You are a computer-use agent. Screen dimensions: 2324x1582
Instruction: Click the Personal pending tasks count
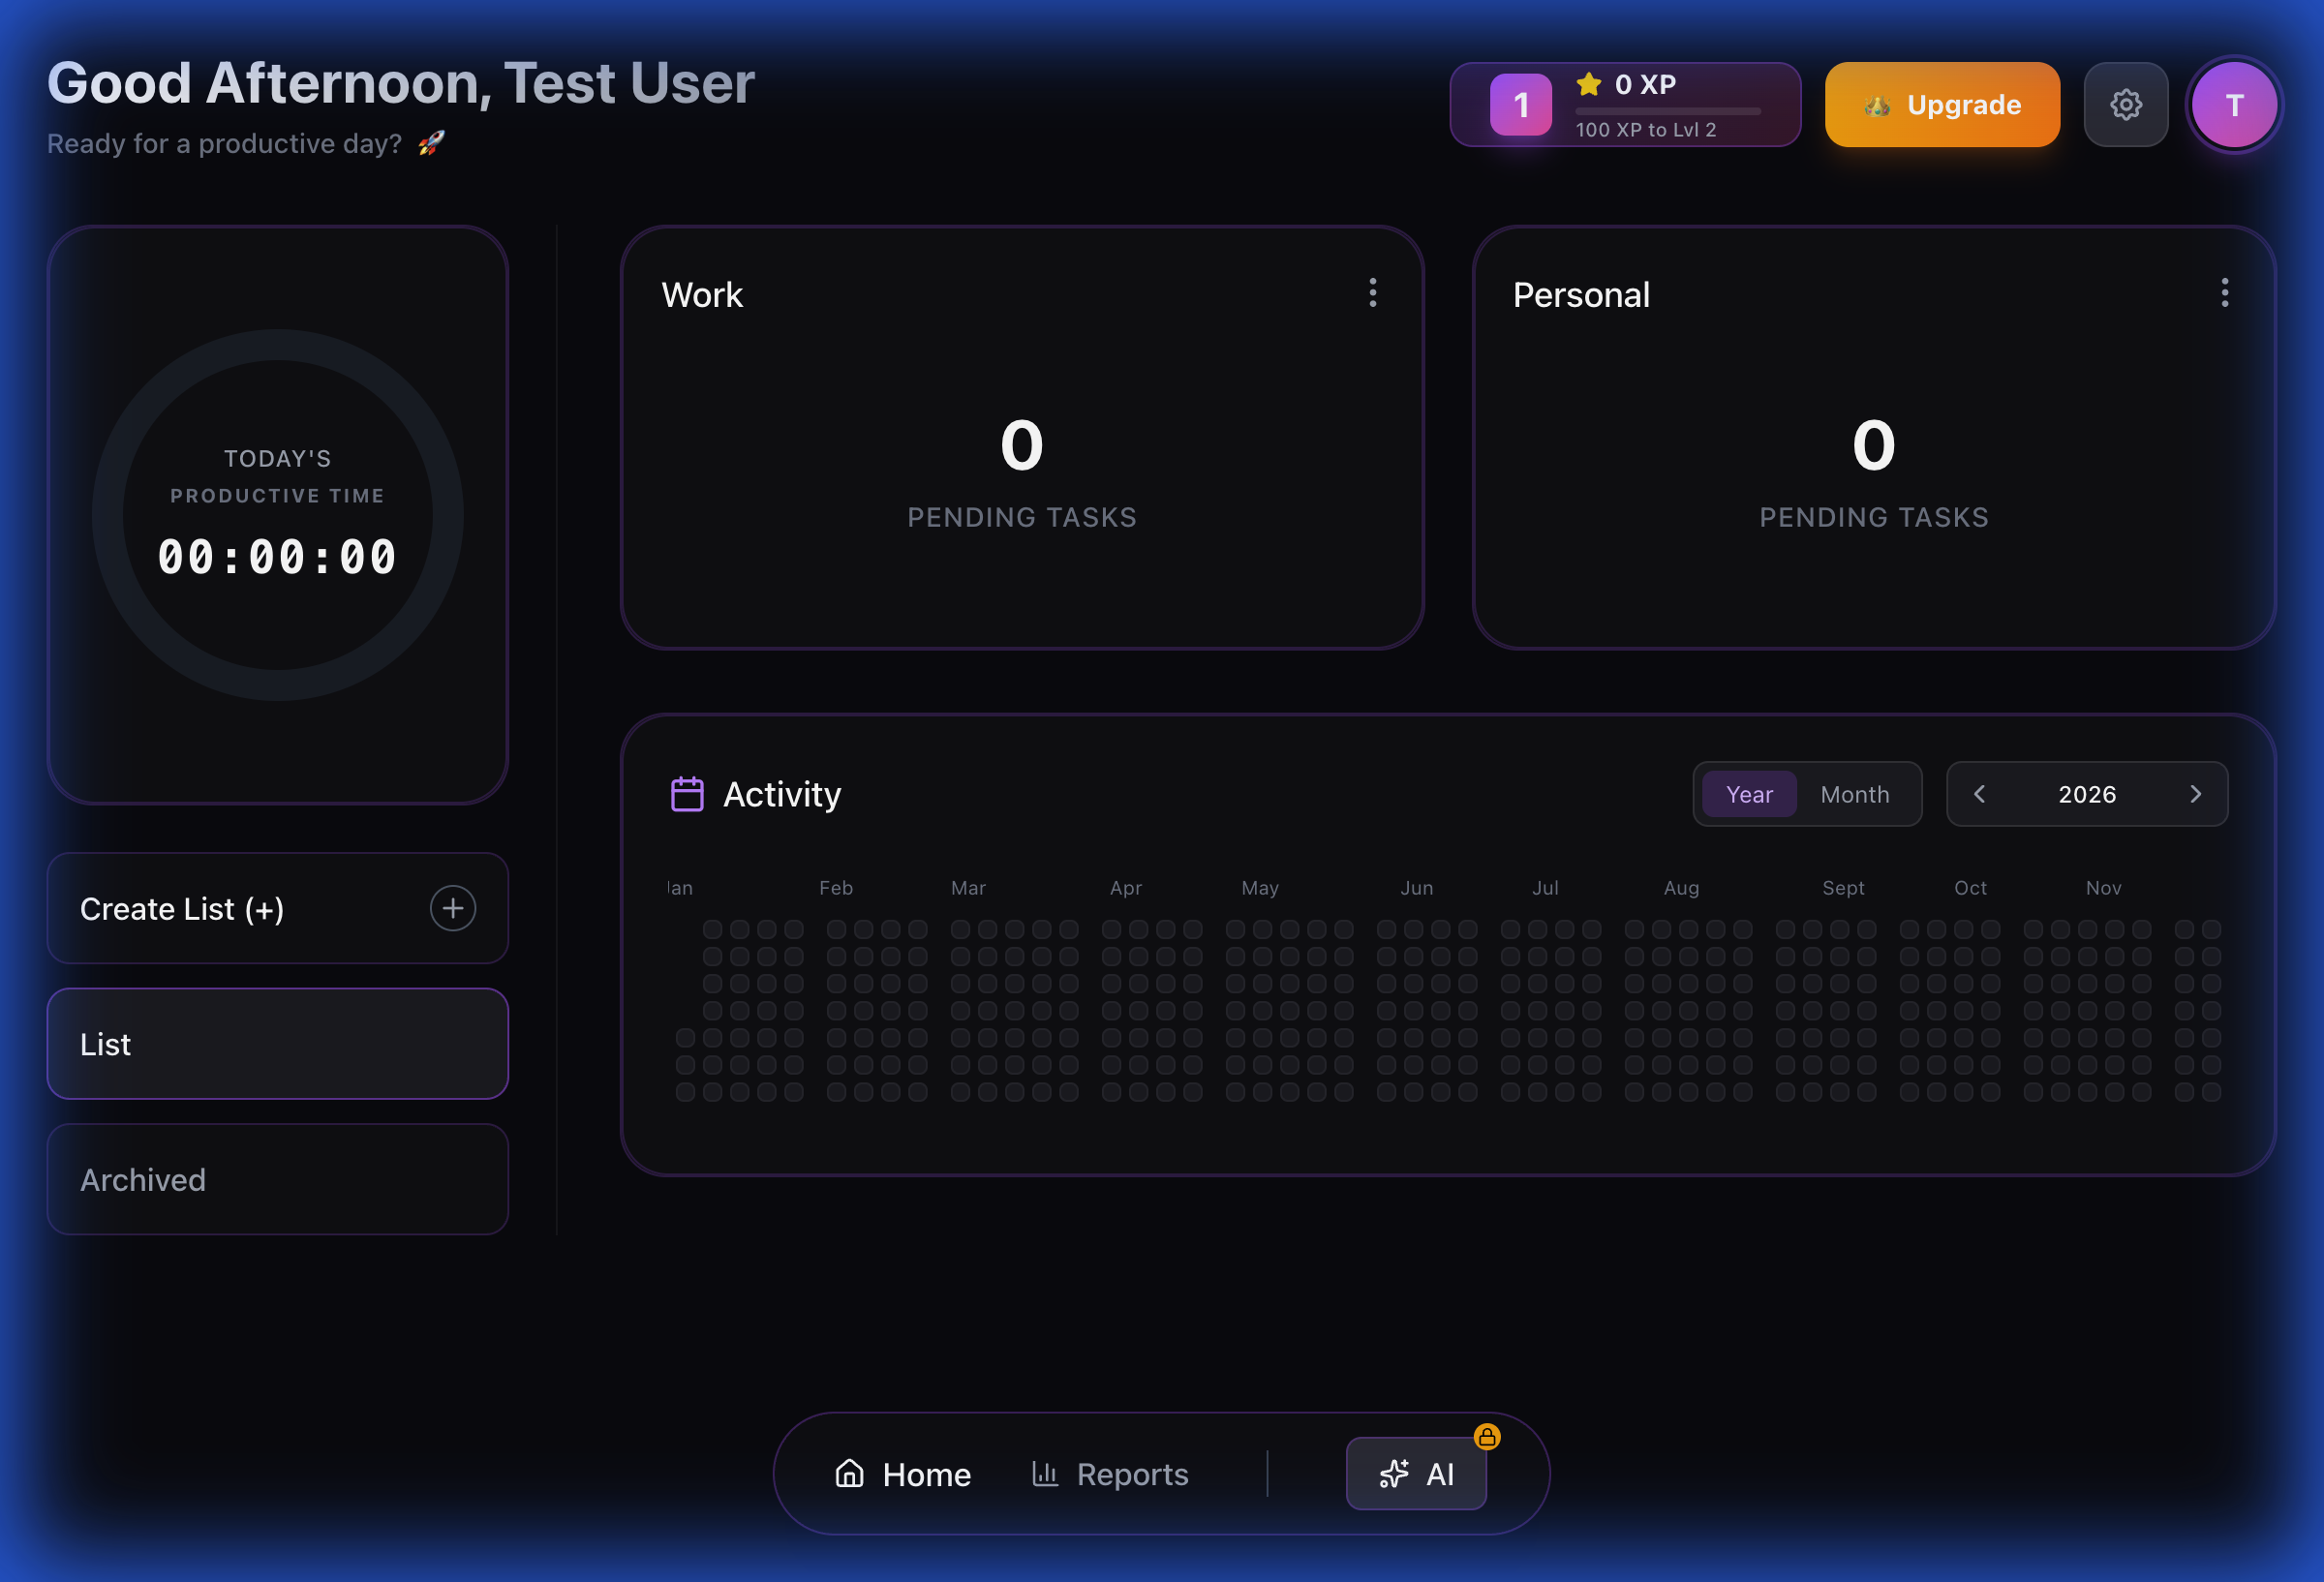[1874, 445]
